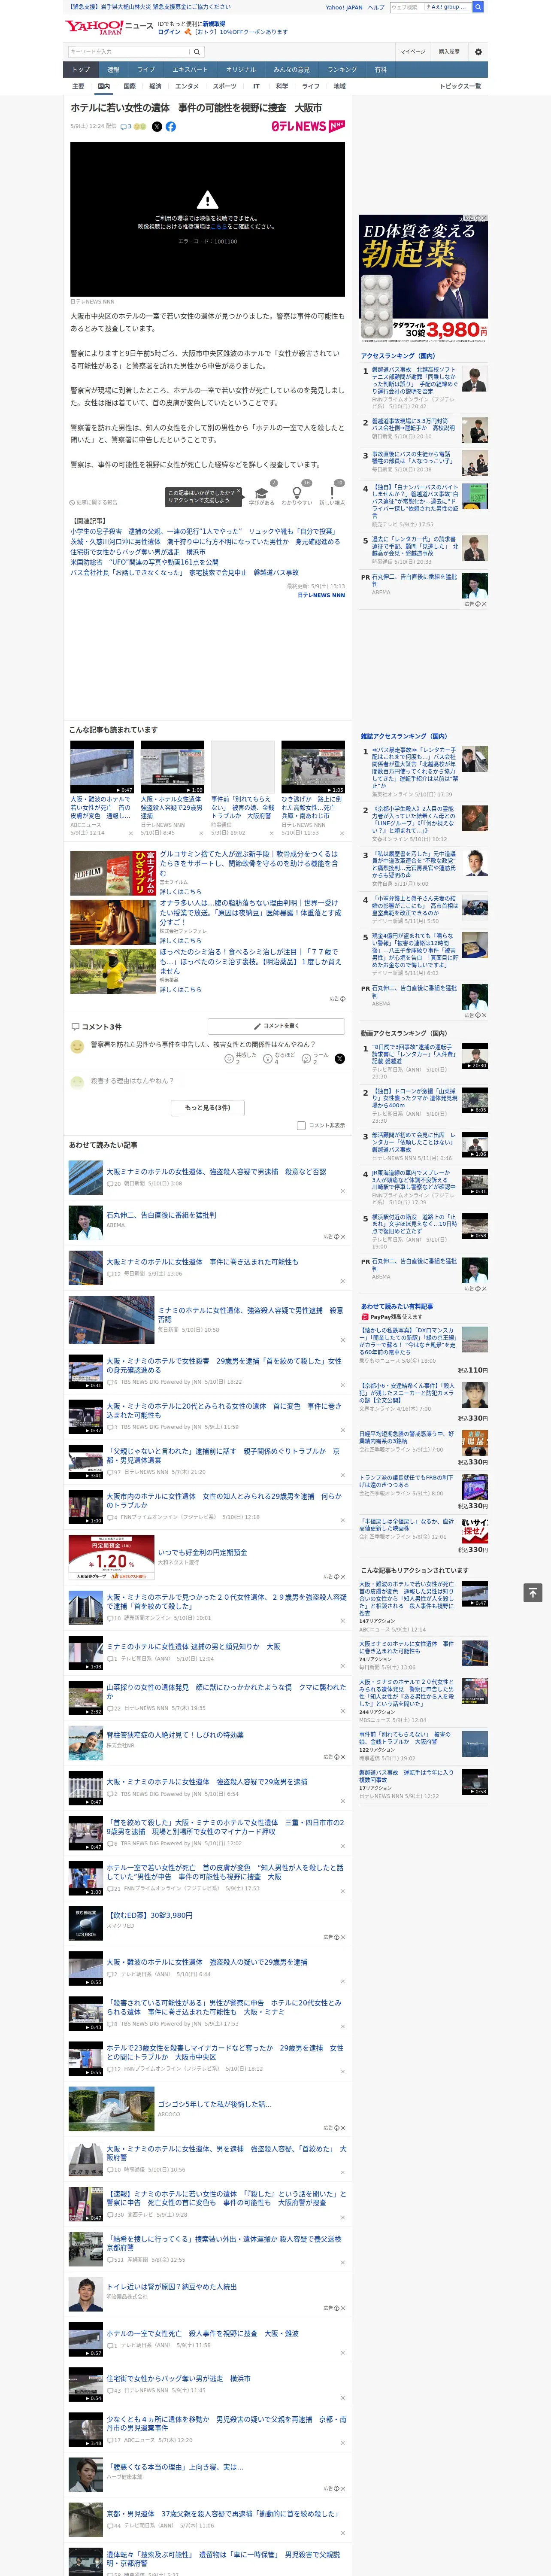Click the コメントを書く button
The width and height of the screenshot is (551, 2576).
276,1026
